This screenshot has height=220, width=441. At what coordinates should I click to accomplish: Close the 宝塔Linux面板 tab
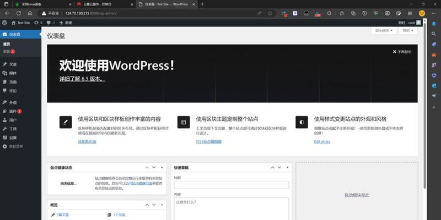pyautogui.click(x=70, y=4)
